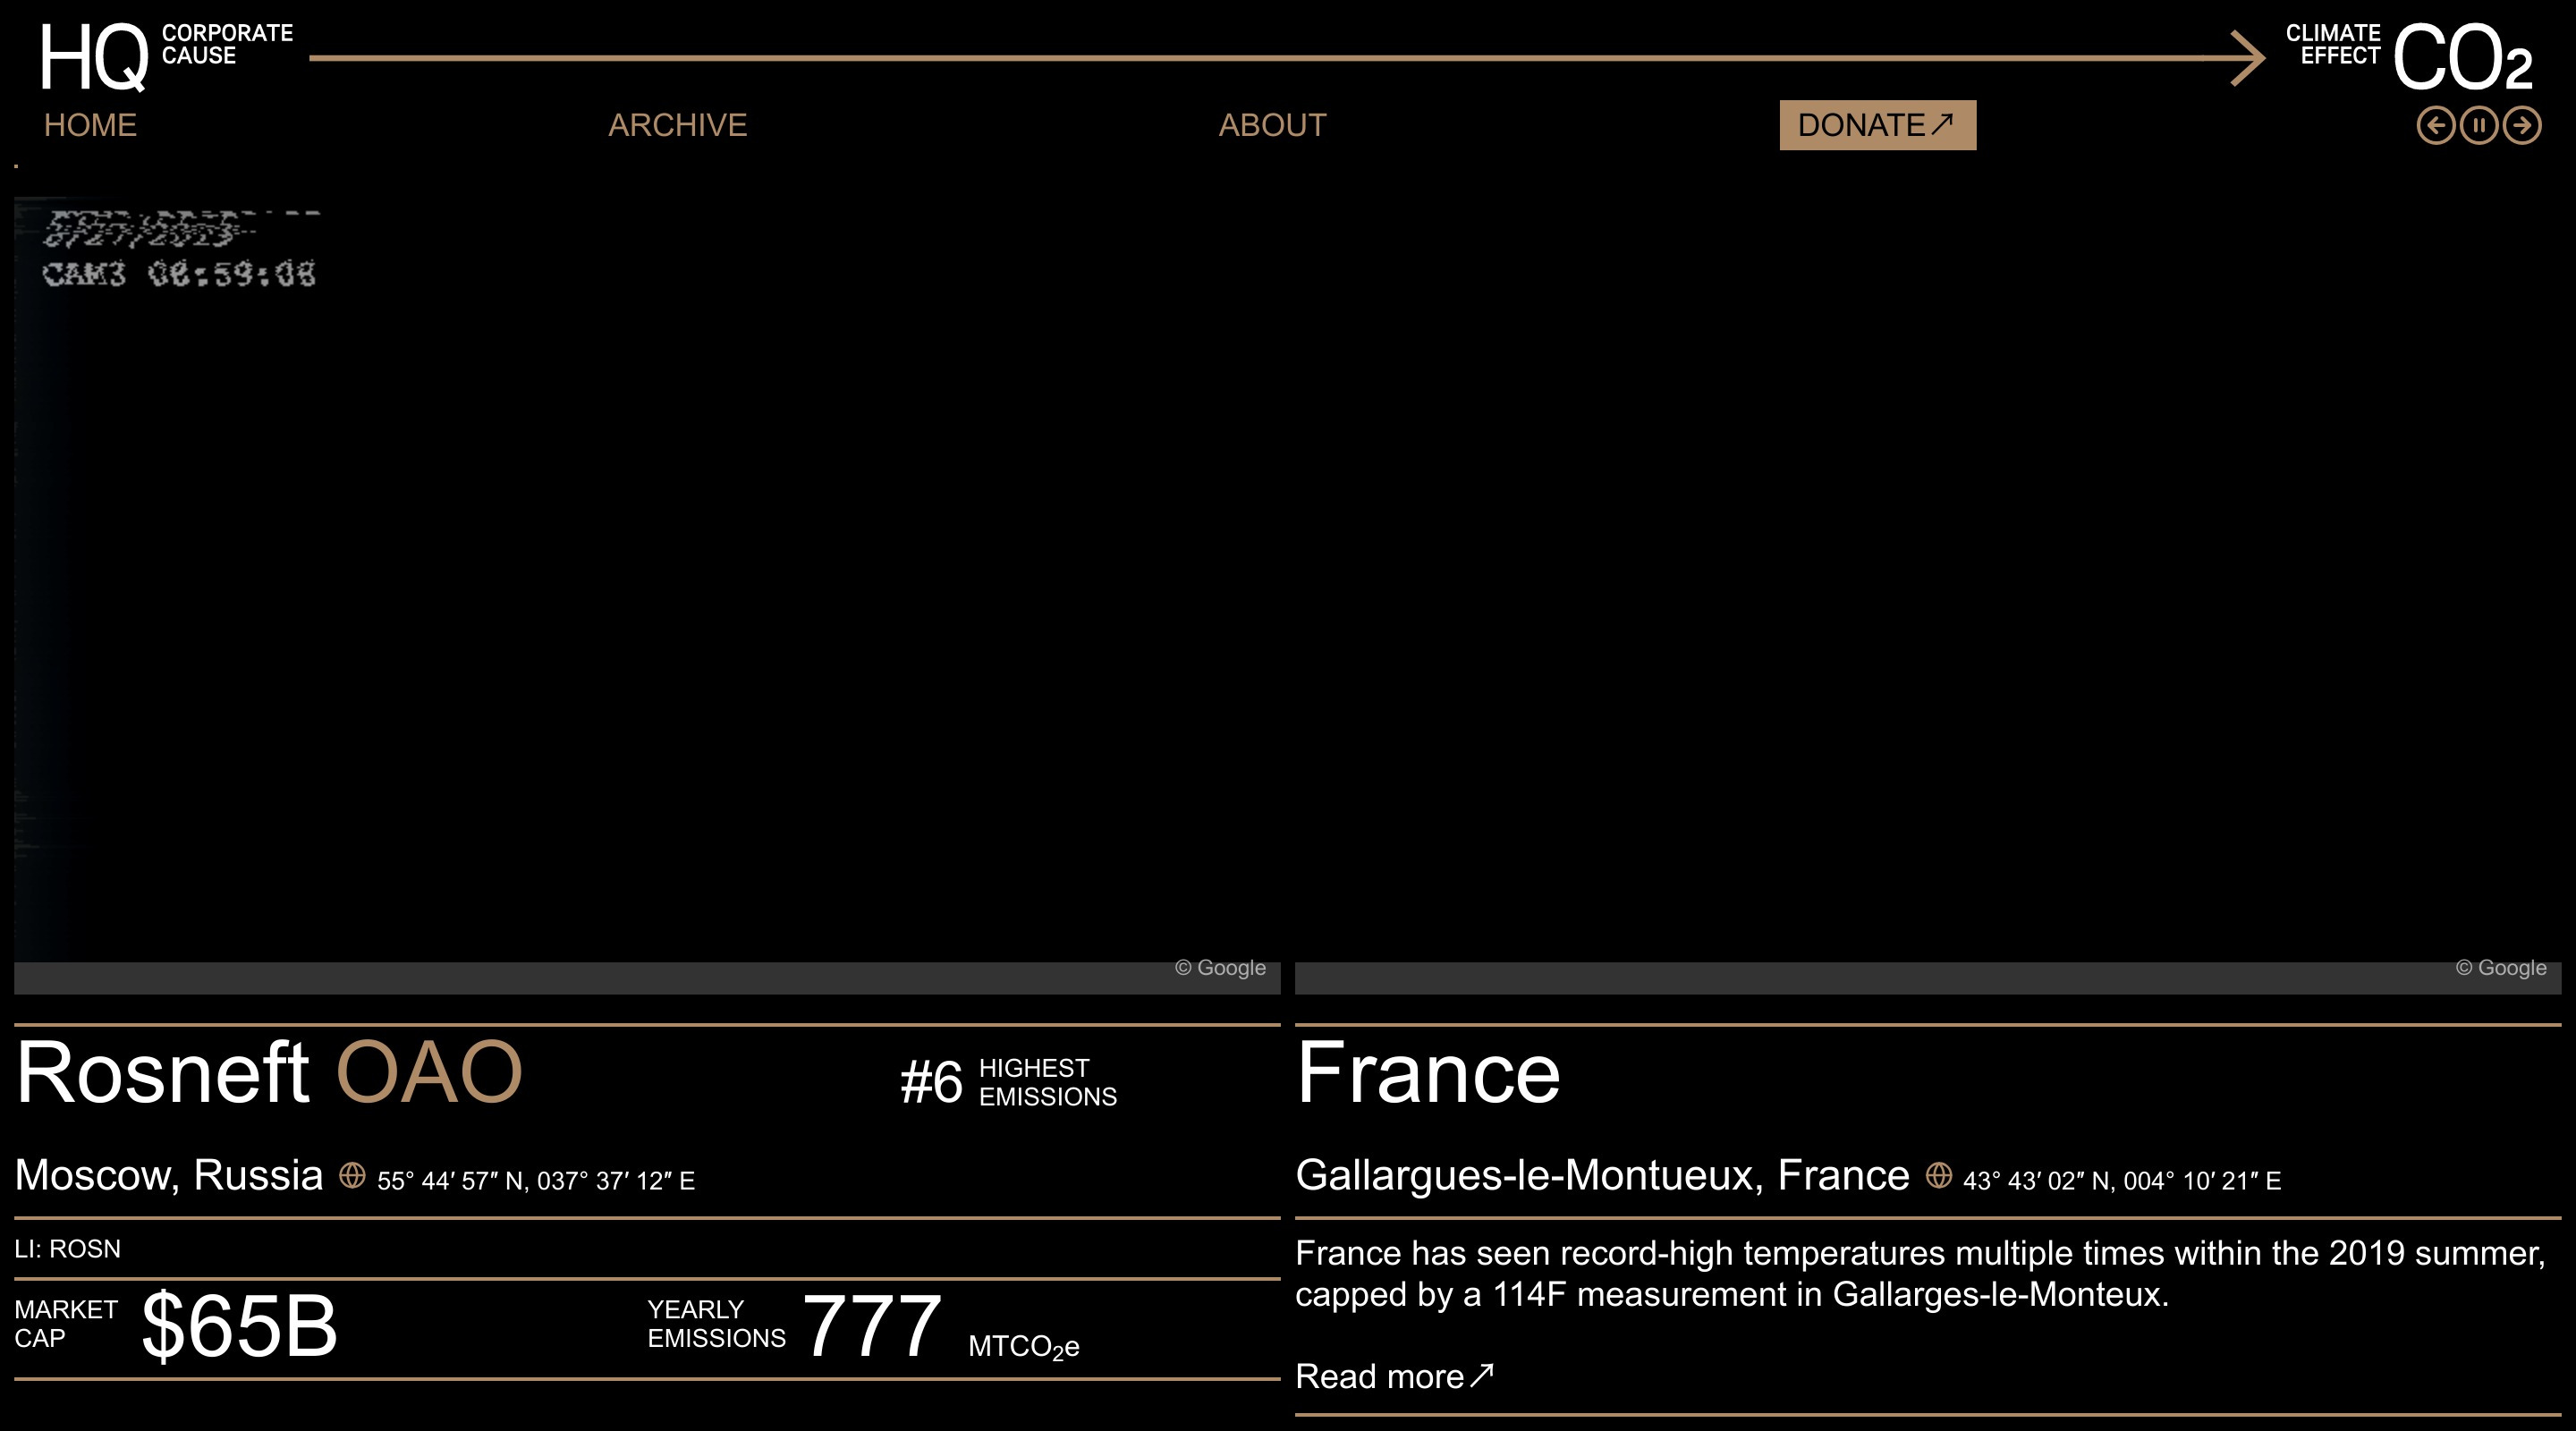The image size is (2576, 1431).
Task: Click the Rosneft OAO company title
Action: [x=269, y=1073]
